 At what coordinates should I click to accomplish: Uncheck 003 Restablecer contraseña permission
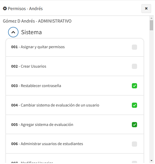[x=134, y=86]
